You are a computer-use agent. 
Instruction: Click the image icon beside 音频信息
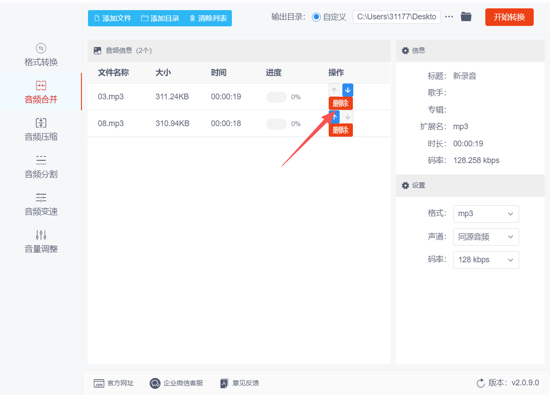click(x=98, y=51)
